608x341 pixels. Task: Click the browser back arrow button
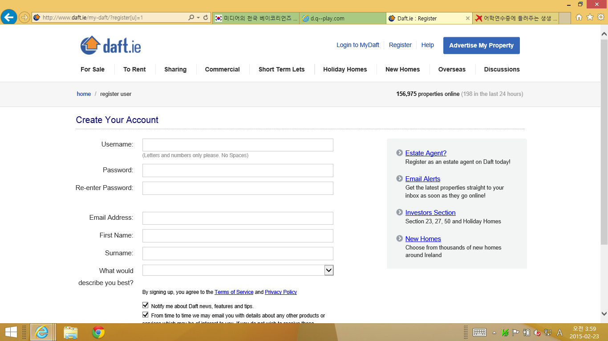tap(9, 18)
